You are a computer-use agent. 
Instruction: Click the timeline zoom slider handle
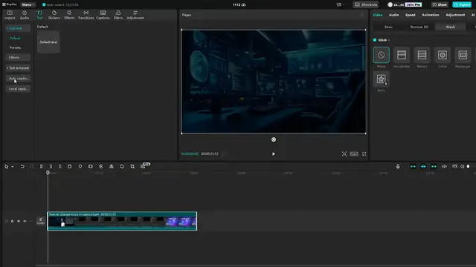[x=468, y=166]
